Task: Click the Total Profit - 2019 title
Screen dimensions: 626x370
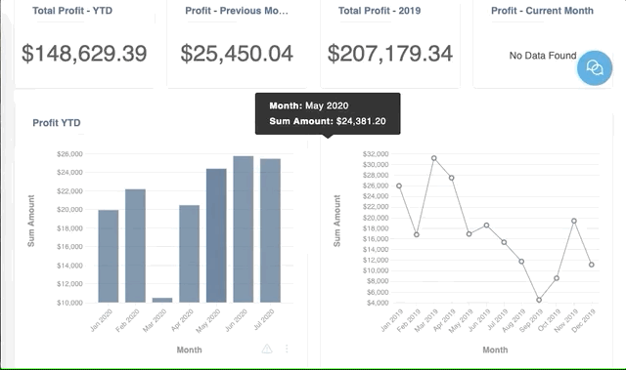Action: coord(380,11)
